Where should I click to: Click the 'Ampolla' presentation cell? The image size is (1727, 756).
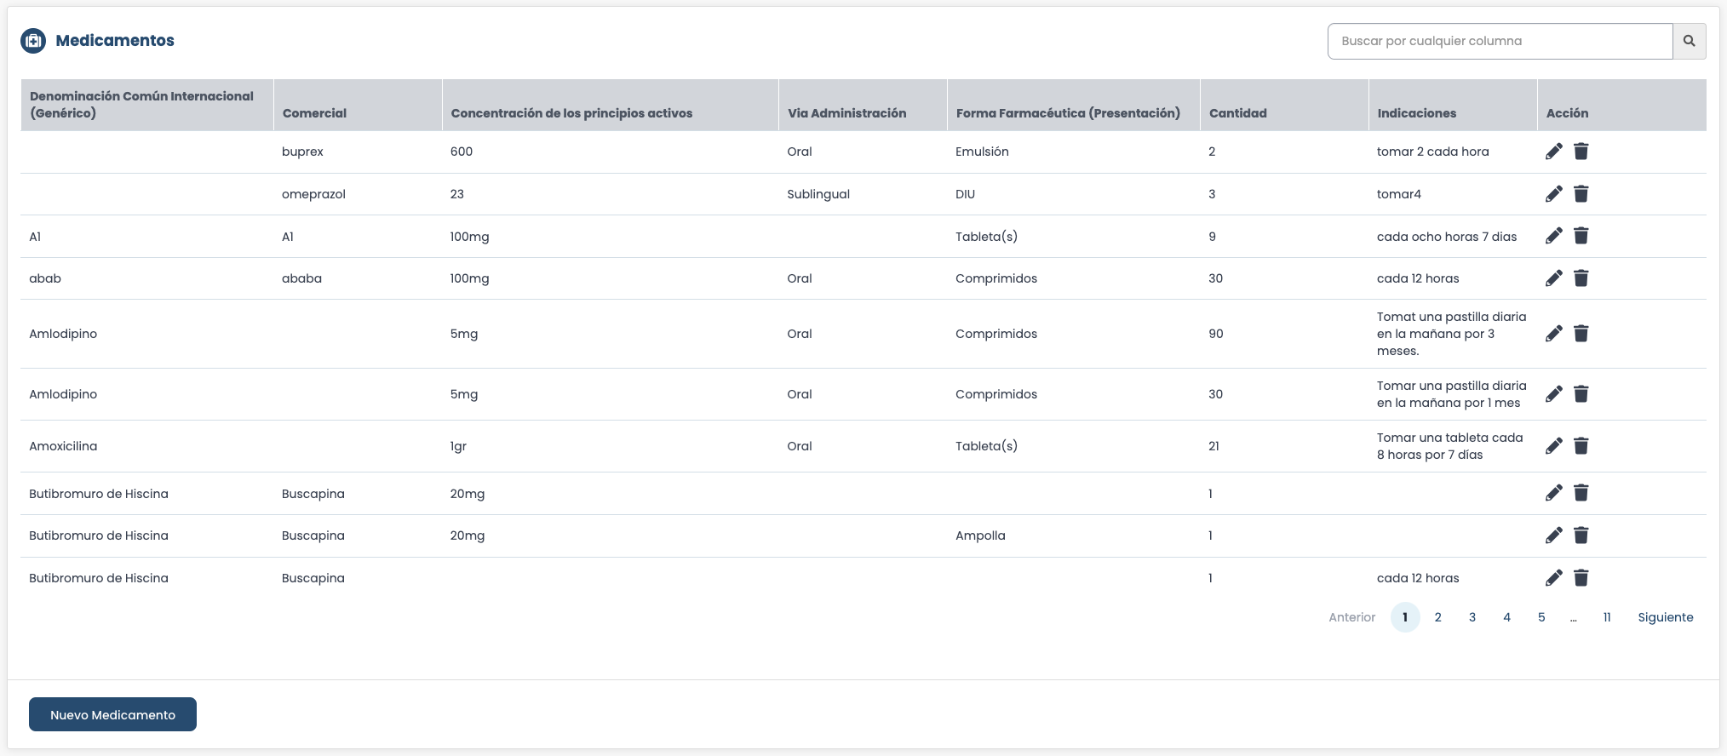pos(980,535)
